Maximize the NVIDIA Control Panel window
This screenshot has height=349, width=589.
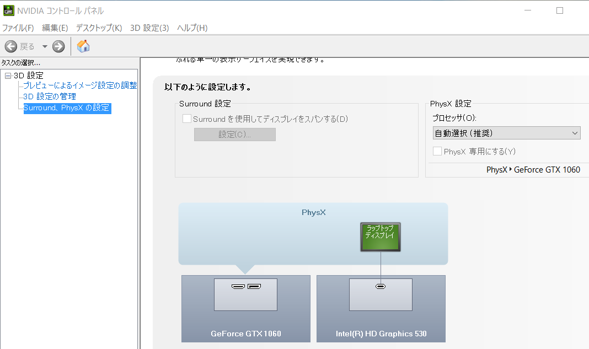[560, 10]
